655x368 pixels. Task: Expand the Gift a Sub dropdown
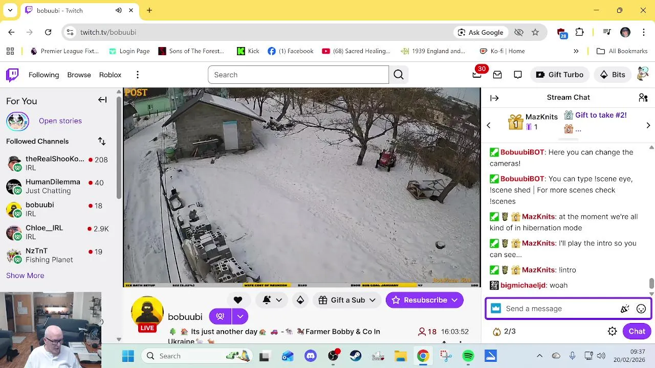tap(373, 300)
